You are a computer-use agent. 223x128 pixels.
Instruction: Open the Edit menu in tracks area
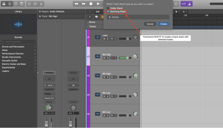(x=99, y=12)
